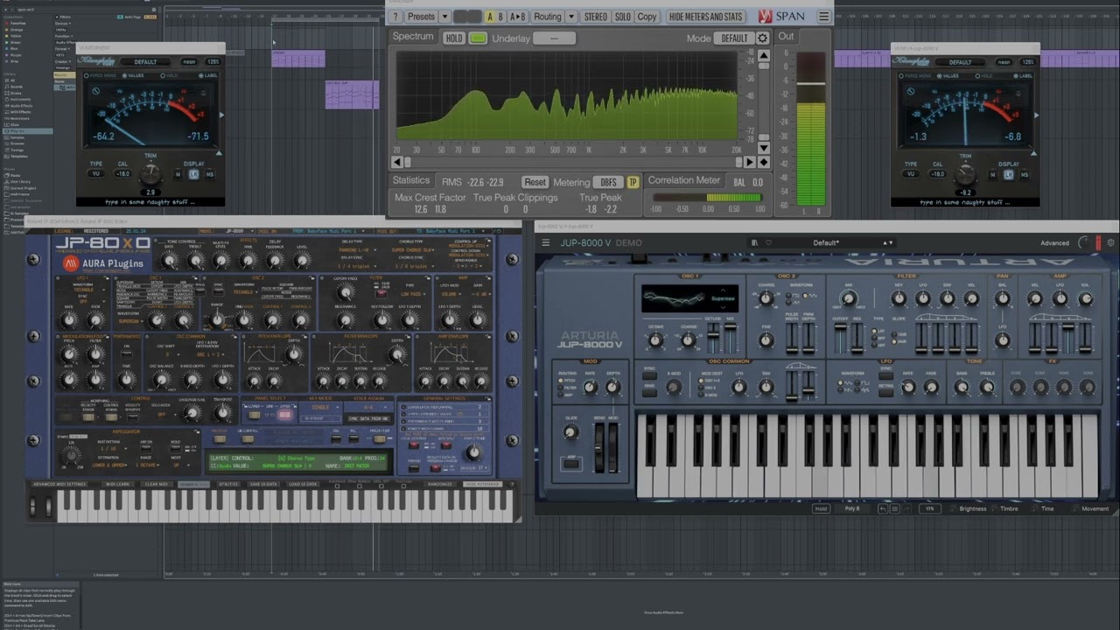
Task: Click JUP-8000 V Poly 8 voice setting
Action: click(852, 508)
